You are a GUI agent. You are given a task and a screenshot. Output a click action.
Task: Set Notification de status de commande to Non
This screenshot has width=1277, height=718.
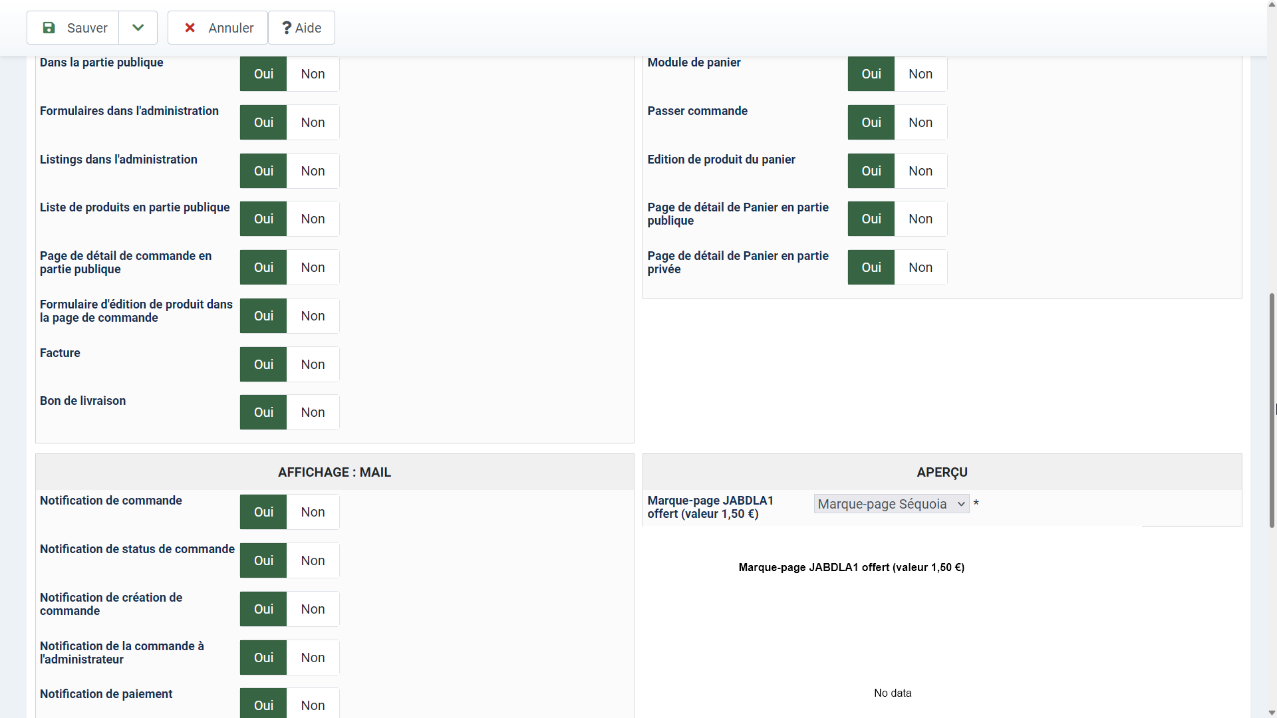point(313,560)
